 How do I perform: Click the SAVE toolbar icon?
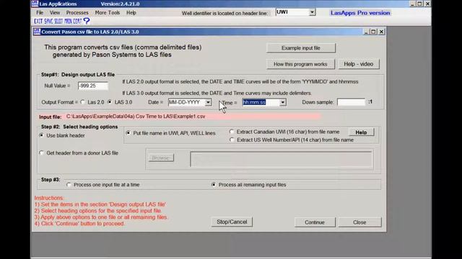pyautogui.click(x=48, y=21)
